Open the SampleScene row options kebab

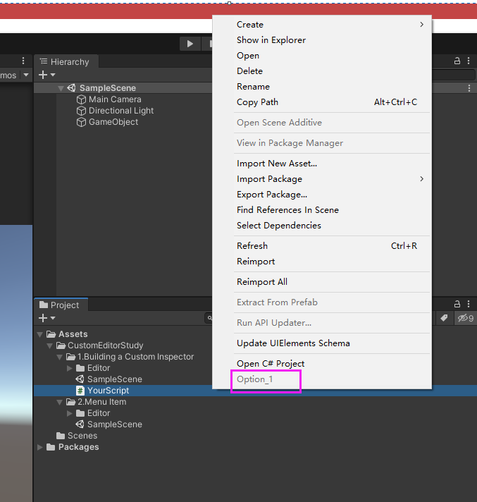coord(469,88)
